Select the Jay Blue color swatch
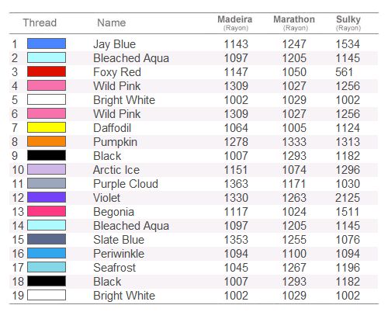388x312 pixels. coord(47,43)
